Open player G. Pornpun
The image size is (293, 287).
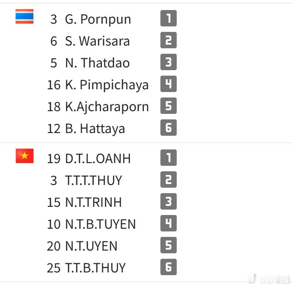98,20
